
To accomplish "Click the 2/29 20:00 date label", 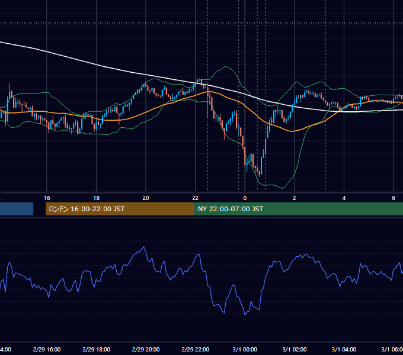I will (146, 349).
